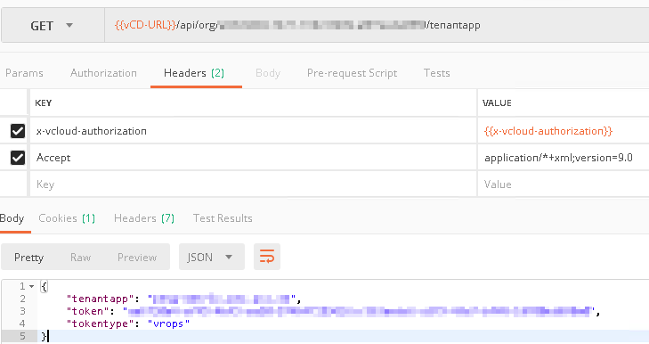Screen dimensions: 649x344
Task: Open the JSON format dropdown
Action: click(212, 257)
